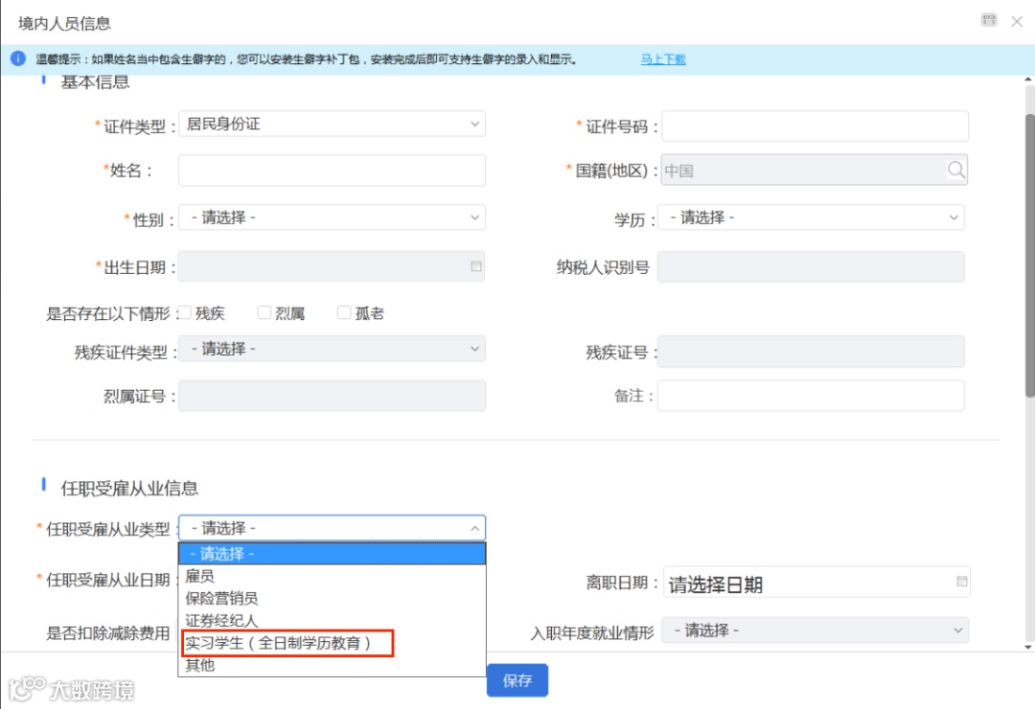Click the scrollbar down arrow

[x=1028, y=647]
